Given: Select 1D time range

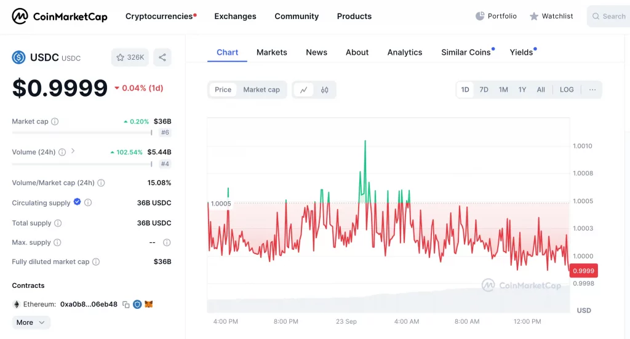Looking at the screenshot, I should tap(465, 90).
